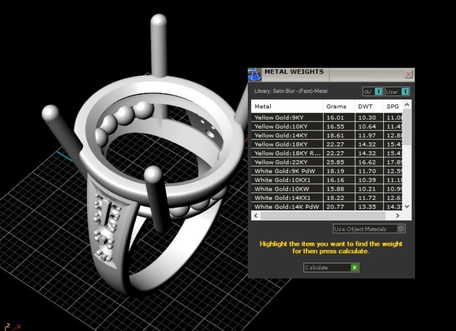
Task: Select the White Gold:10KX1 row
Action: click(x=327, y=180)
